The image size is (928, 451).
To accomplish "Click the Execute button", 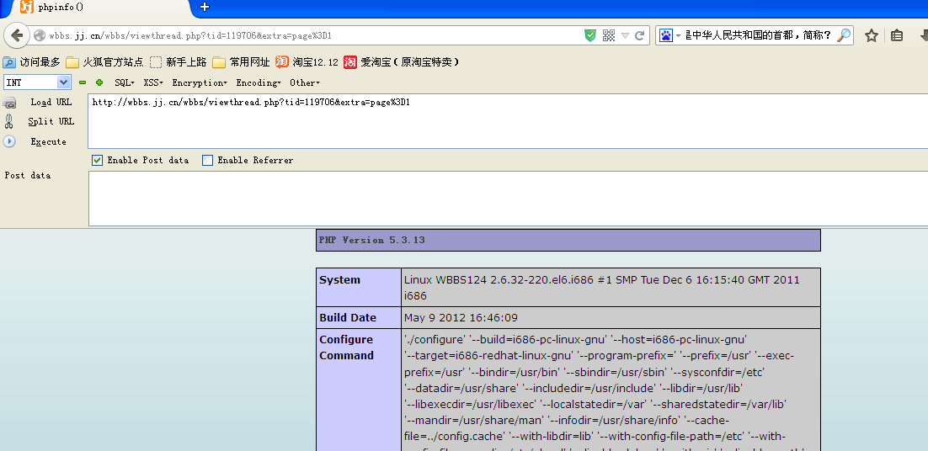I will (x=49, y=142).
